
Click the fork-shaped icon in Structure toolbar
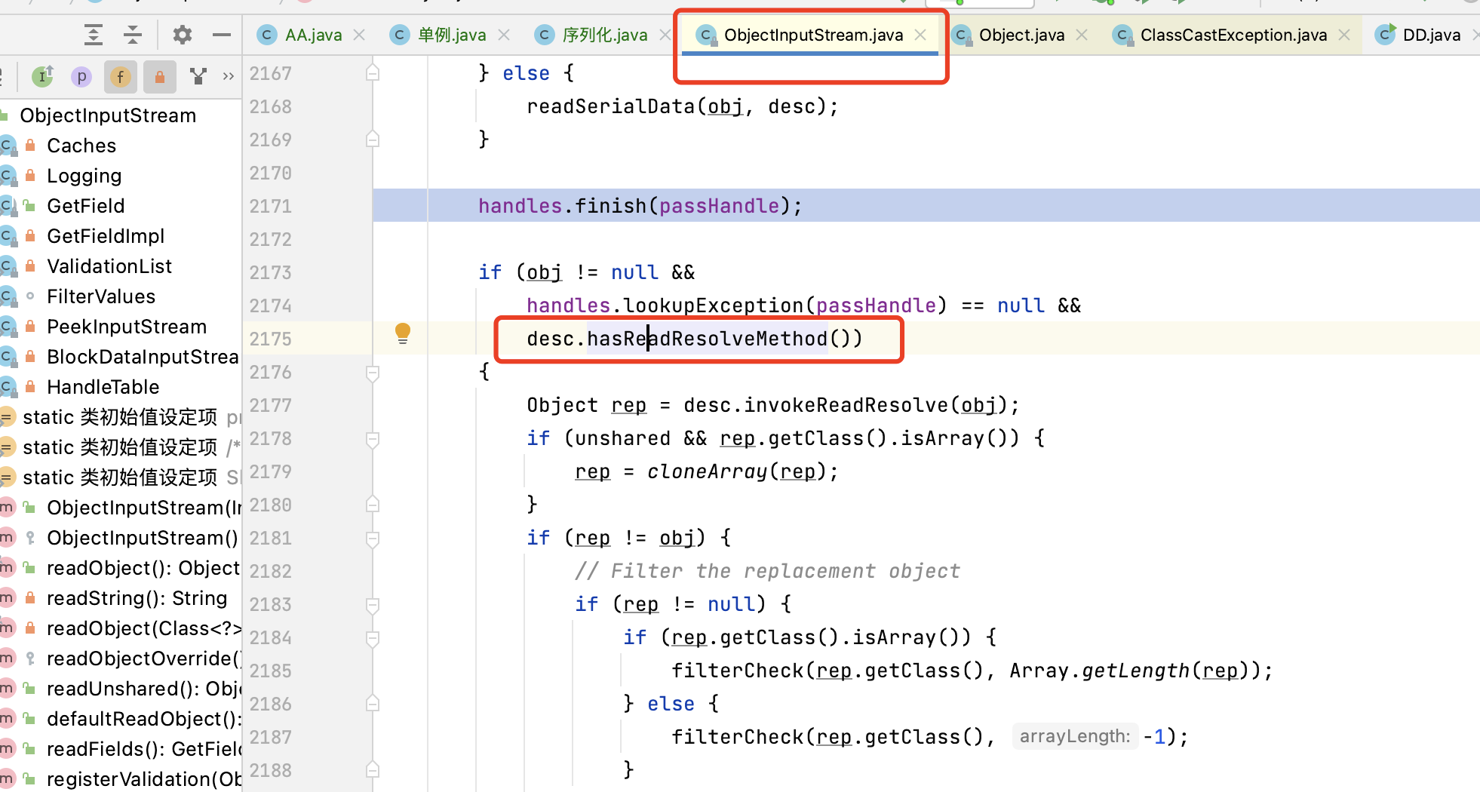point(198,76)
